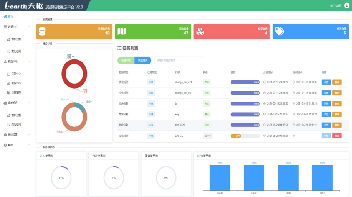
Task: Click map icon on green 影像数量 card
Action: tap(122, 31)
